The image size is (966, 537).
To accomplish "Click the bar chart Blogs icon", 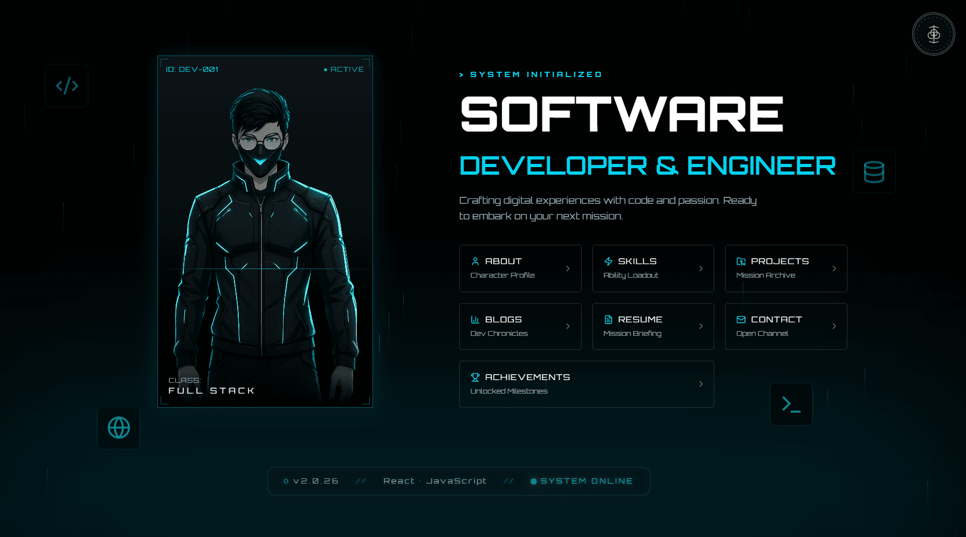I will (475, 319).
